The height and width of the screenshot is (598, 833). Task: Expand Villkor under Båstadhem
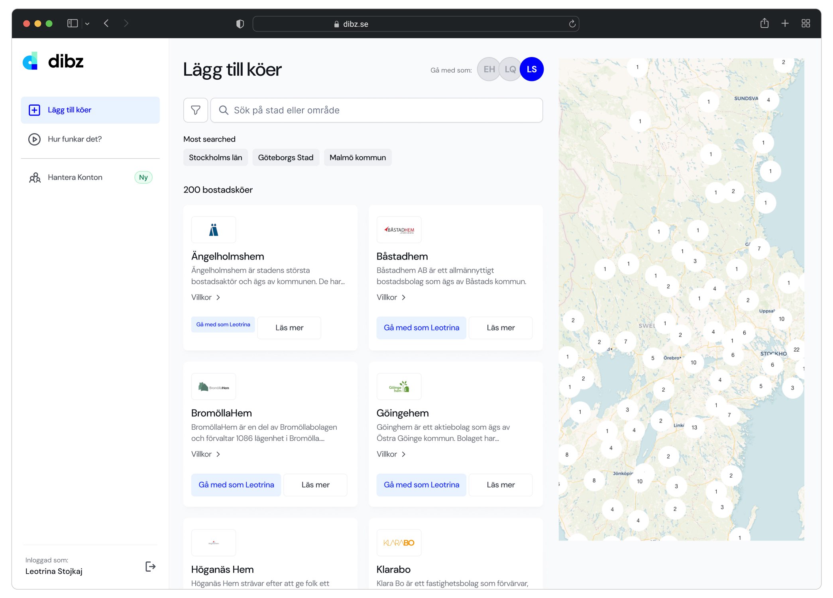coord(391,297)
